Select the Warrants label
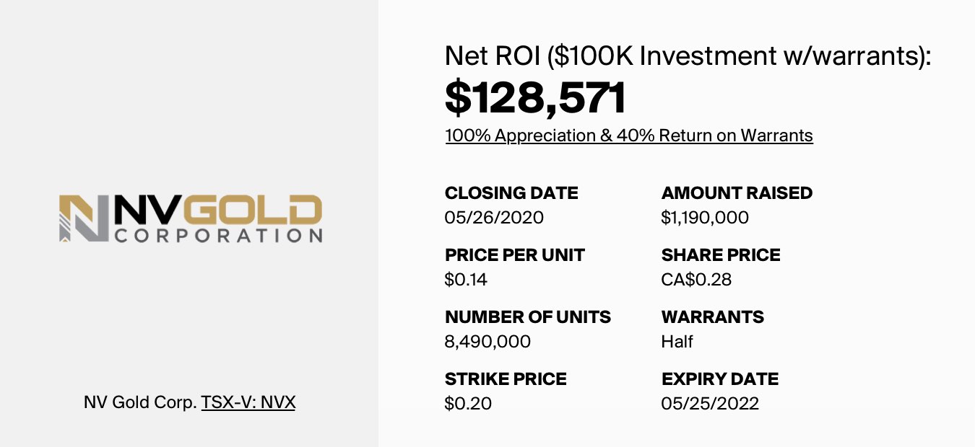Viewport: 975px width, 447px height. pos(712,317)
